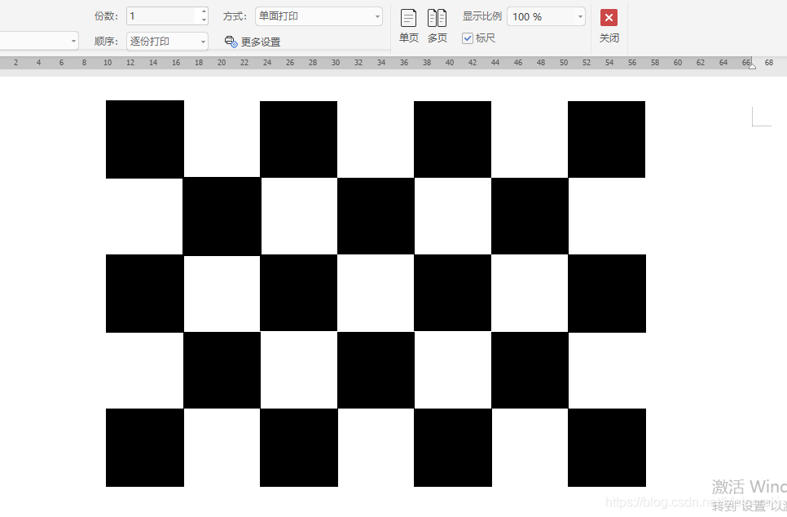The width and height of the screenshot is (787, 517).
Task: Expand the partially visible left dropdown arrow
Action: click(x=73, y=42)
